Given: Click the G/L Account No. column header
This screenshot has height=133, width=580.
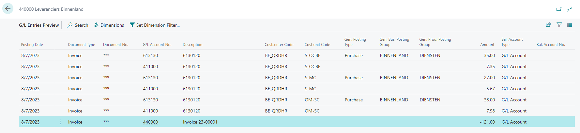Looking at the screenshot, I should [x=157, y=45].
